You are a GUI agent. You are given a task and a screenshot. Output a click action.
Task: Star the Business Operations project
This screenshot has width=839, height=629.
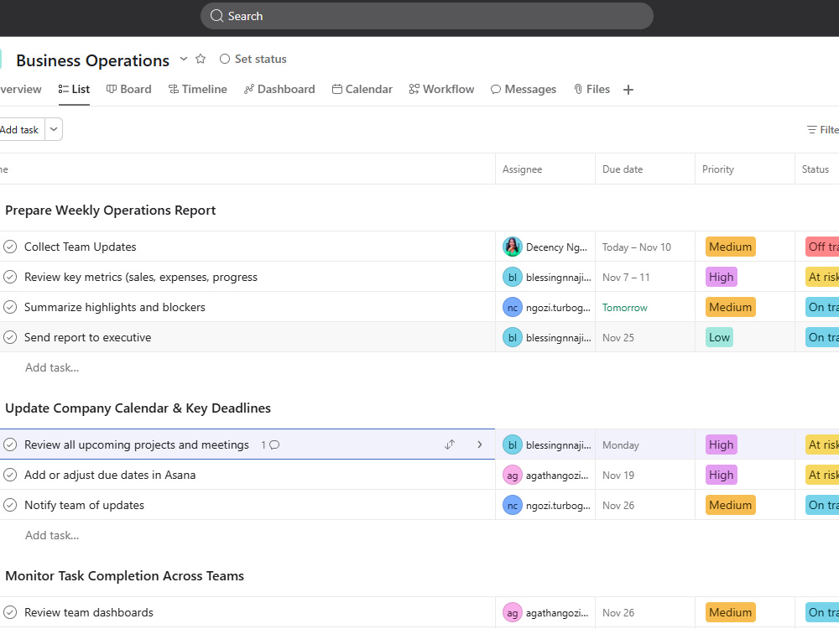pos(201,59)
